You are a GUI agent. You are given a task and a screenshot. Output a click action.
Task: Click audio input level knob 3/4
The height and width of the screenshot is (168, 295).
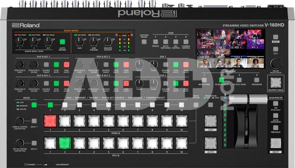[48, 42]
